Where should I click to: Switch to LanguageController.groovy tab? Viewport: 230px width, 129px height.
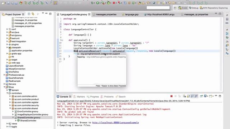pos(73,14)
